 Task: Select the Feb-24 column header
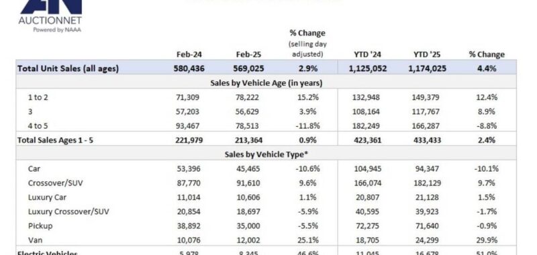tap(189, 54)
